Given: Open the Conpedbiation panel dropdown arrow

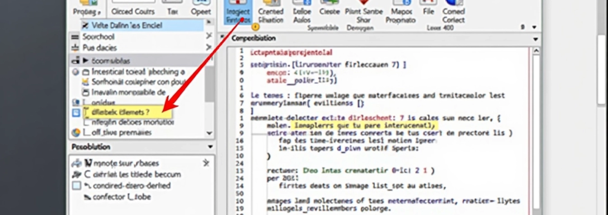Looking at the screenshot, I should tap(535, 39).
